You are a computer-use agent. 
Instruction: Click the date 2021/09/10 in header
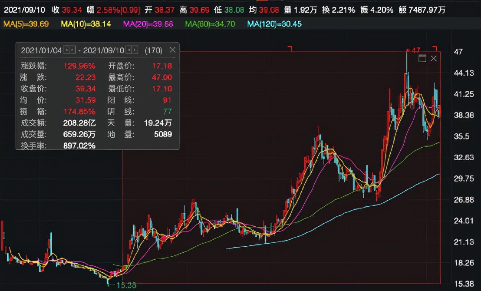click(23, 10)
